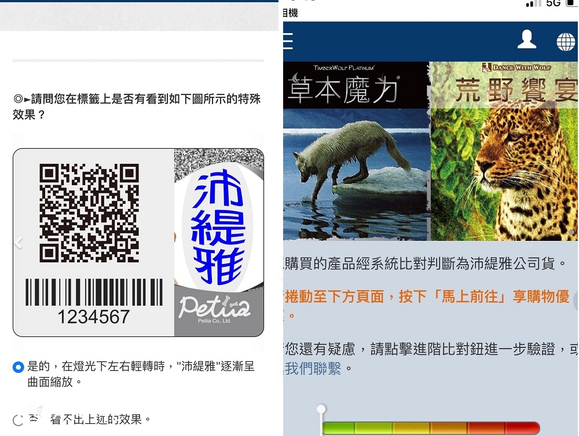Click the green-to-red gradient gauge bar
This screenshot has height=436, width=579.
(431, 428)
